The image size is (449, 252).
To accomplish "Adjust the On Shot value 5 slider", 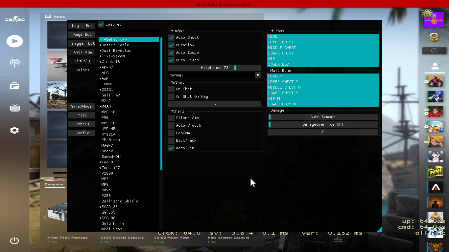I will pos(215,104).
